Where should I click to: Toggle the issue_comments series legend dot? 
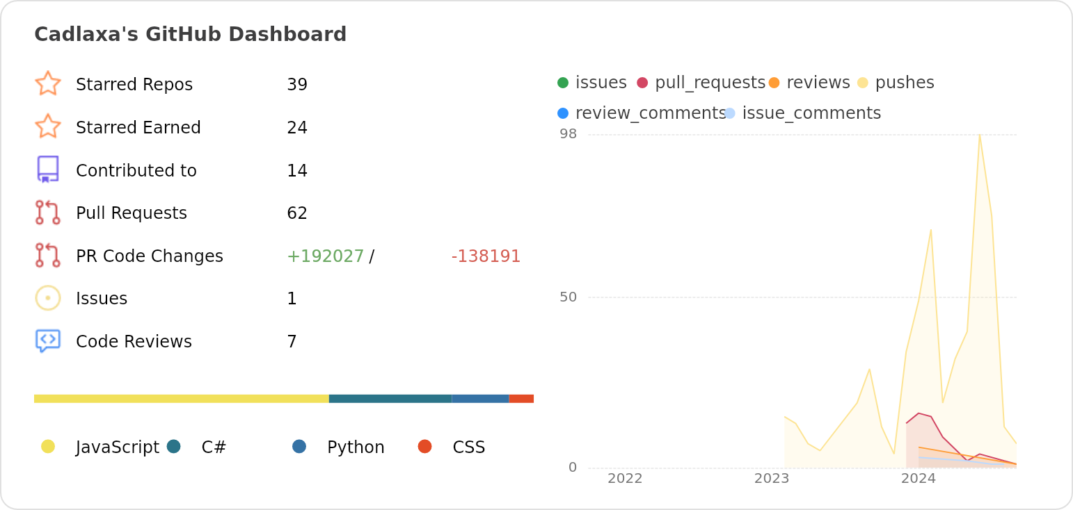tap(729, 113)
